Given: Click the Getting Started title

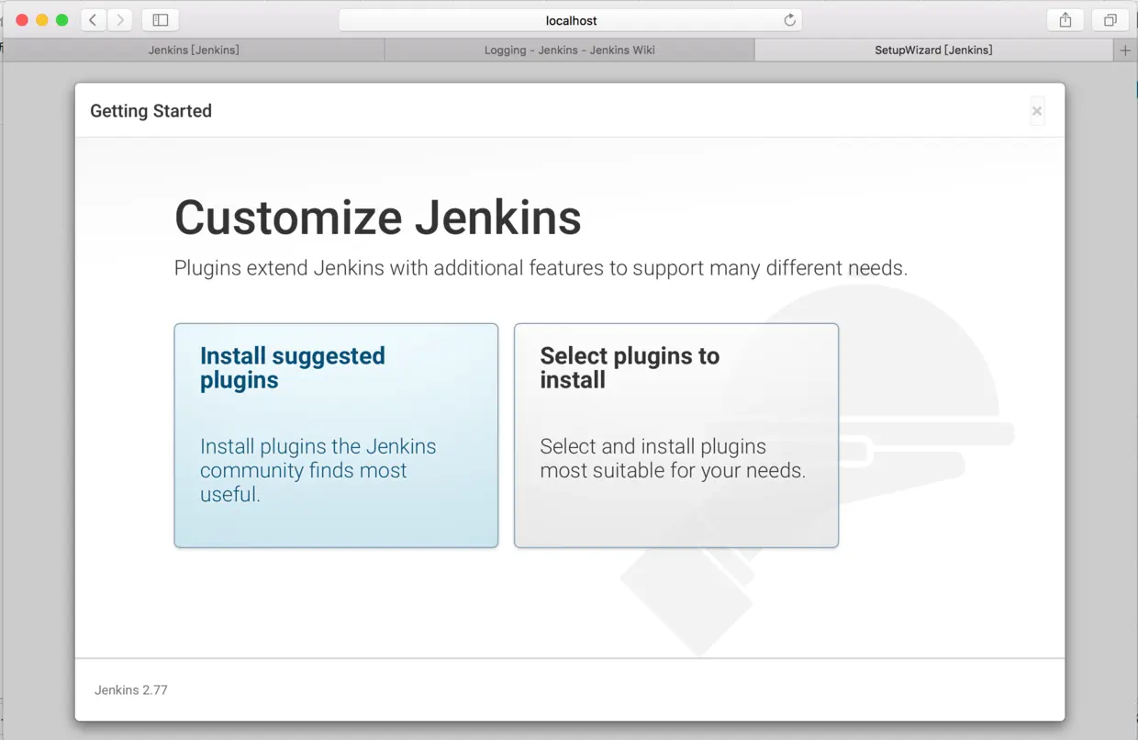Looking at the screenshot, I should (x=151, y=111).
